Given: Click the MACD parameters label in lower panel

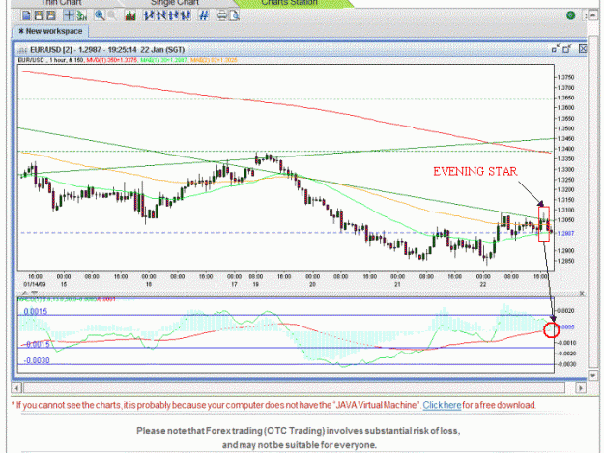Looking at the screenshot, I should coord(67,299).
